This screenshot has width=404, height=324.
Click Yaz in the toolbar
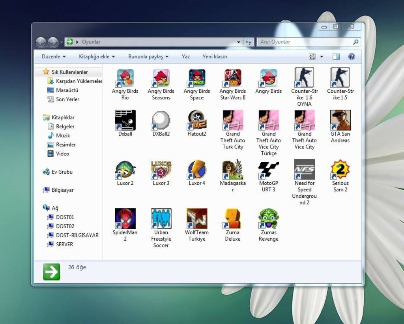186,56
